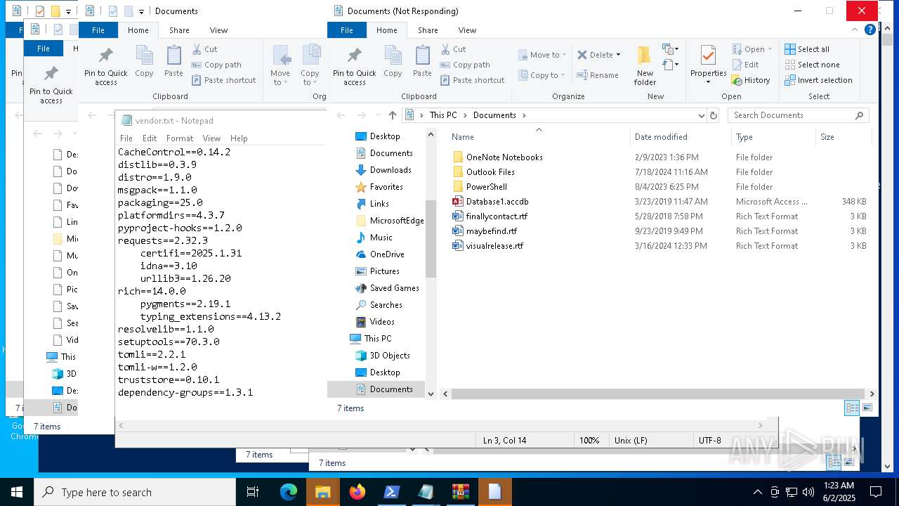This screenshot has height=506, width=899.
Task: Open Firefox from taskbar
Action: tap(357, 492)
